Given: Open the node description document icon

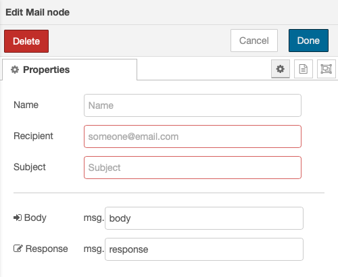Looking at the screenshot, I should pos(304,69).
